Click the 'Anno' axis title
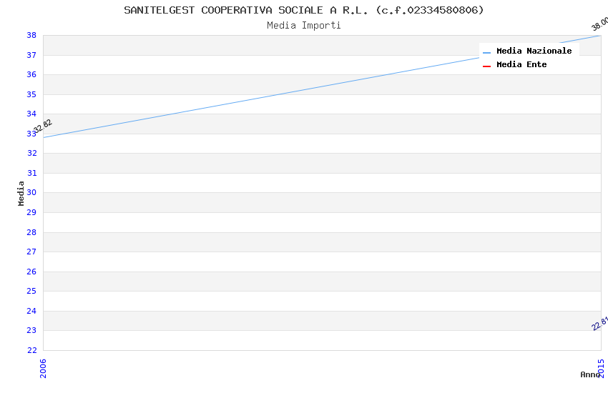 [590, 374]
